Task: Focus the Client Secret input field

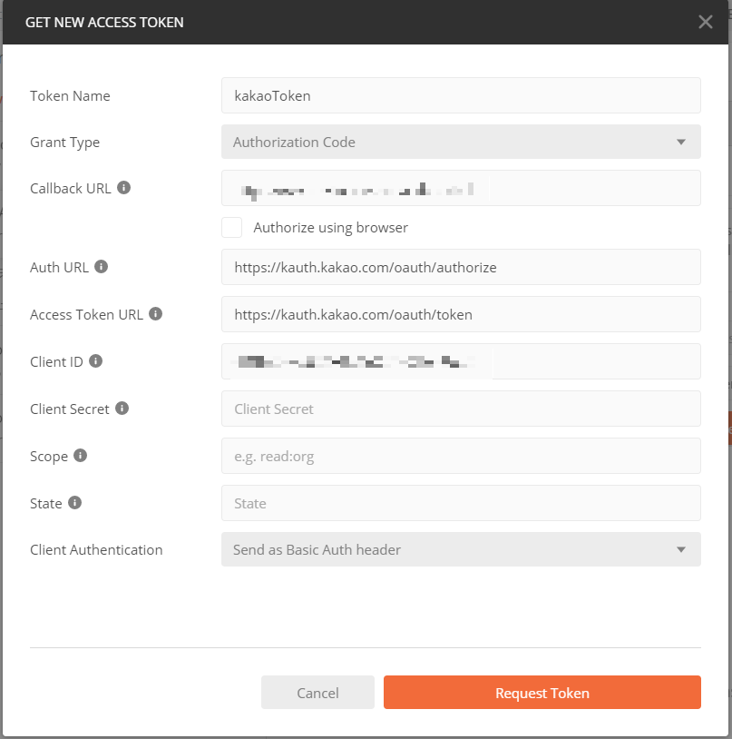Action: click(x=461, y=409)
